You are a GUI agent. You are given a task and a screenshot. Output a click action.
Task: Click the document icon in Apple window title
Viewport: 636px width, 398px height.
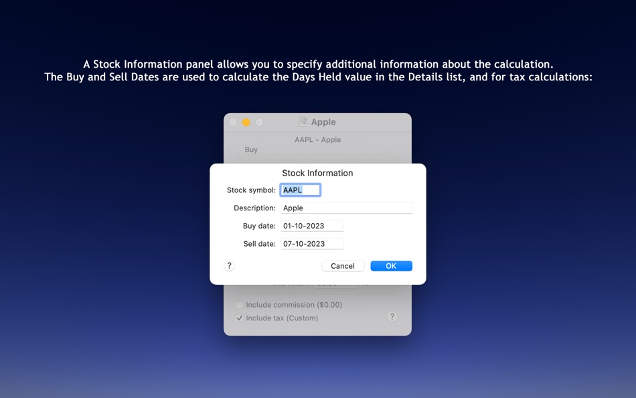click(303, 121)
